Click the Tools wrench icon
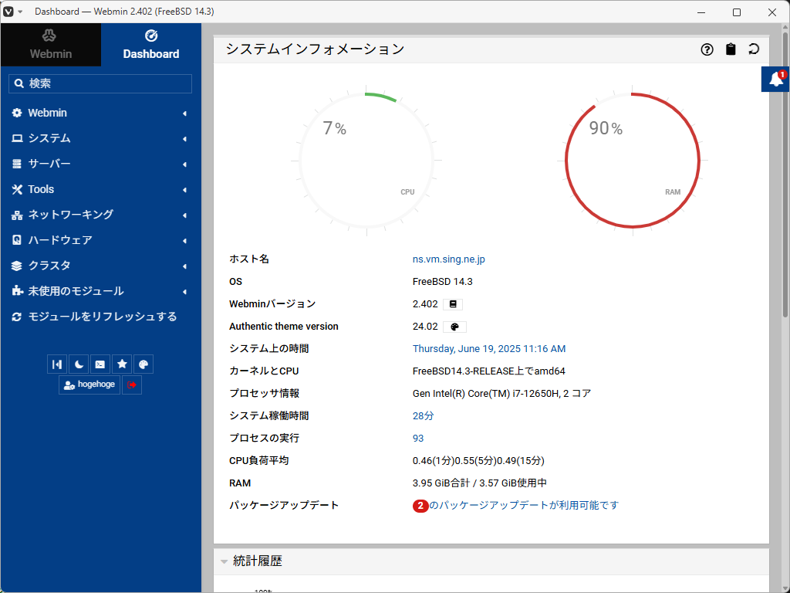This screenshot has height=593, width=790. [17, 190]
